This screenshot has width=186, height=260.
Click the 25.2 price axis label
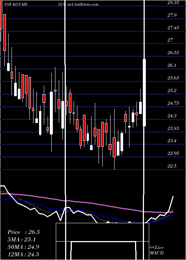(x=172, y=91)
